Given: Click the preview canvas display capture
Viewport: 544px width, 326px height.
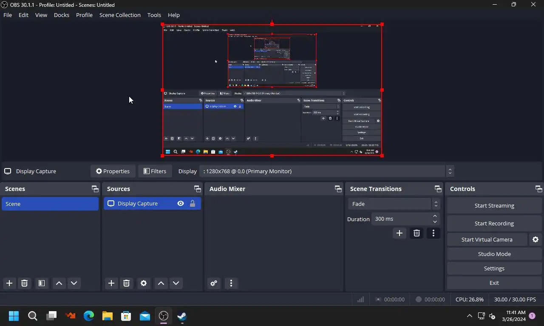Looking at the screenshot, I should 272,90.
